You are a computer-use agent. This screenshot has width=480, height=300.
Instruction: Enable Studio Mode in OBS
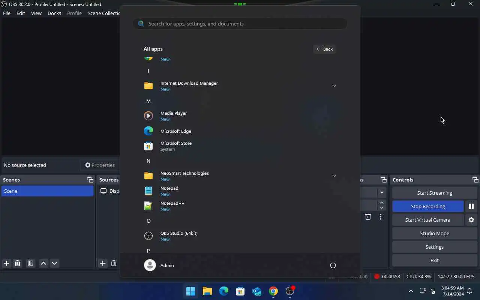click(435, 233)
